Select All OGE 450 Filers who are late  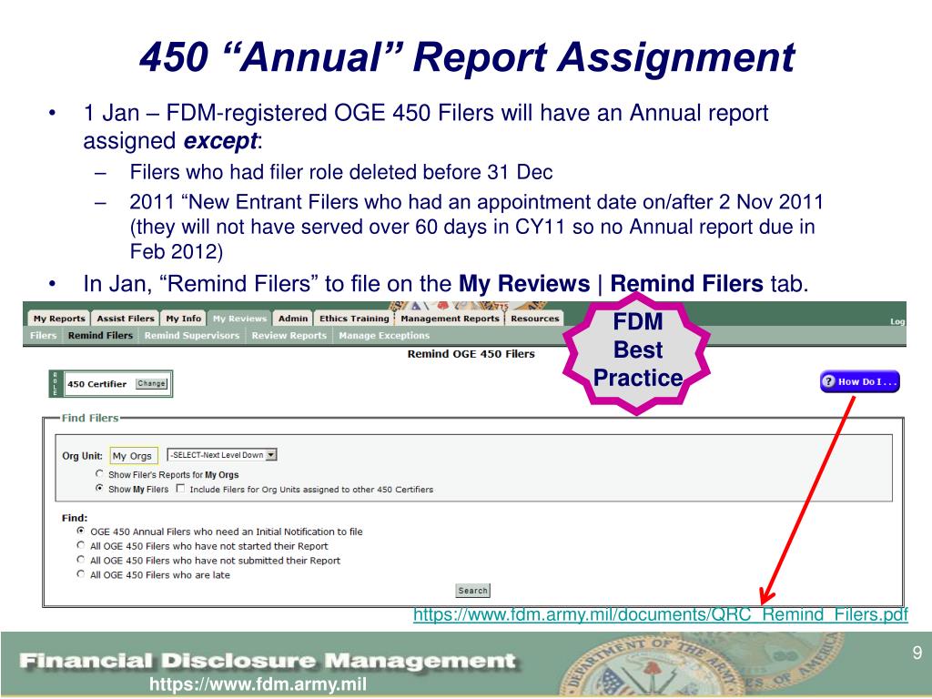click(81, 574)
